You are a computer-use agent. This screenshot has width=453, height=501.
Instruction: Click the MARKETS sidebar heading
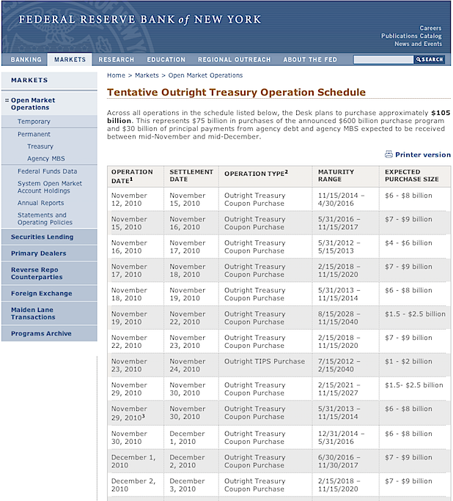(29, 80)
